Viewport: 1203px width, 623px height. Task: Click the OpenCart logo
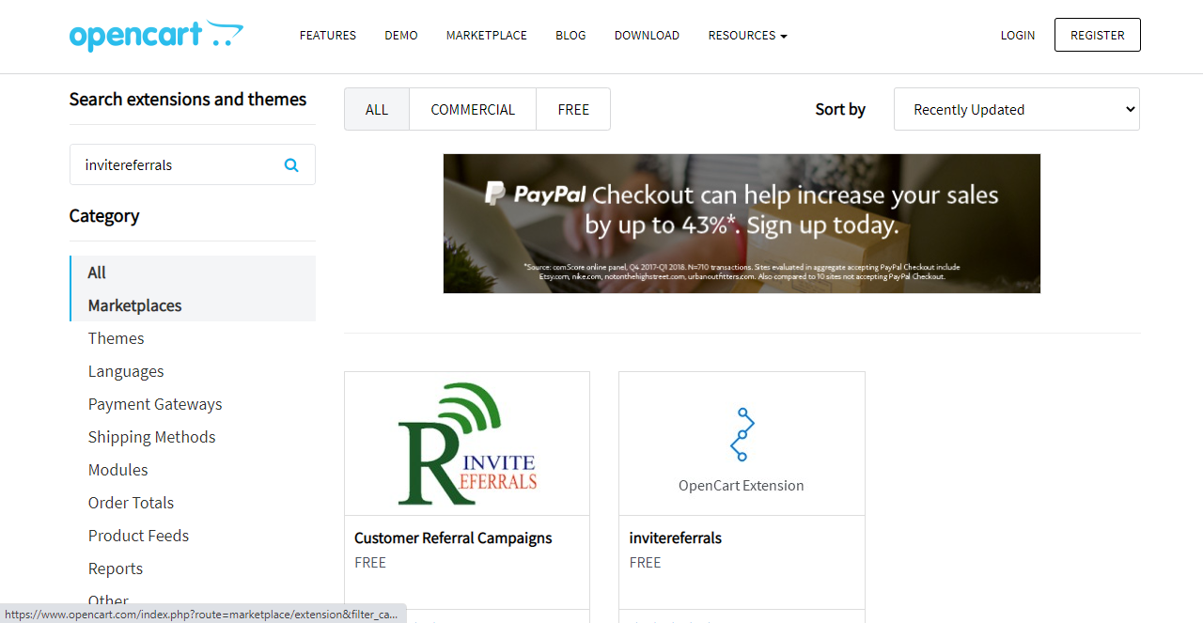156,36
